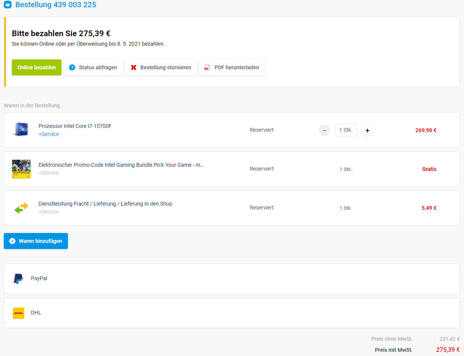Click the red X cancel icon

(134, 67)
